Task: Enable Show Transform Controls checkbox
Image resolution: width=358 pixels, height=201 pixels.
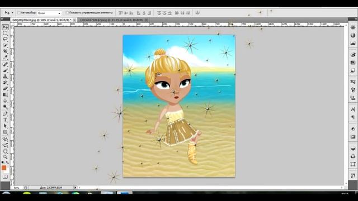Action: pos(67,13)
